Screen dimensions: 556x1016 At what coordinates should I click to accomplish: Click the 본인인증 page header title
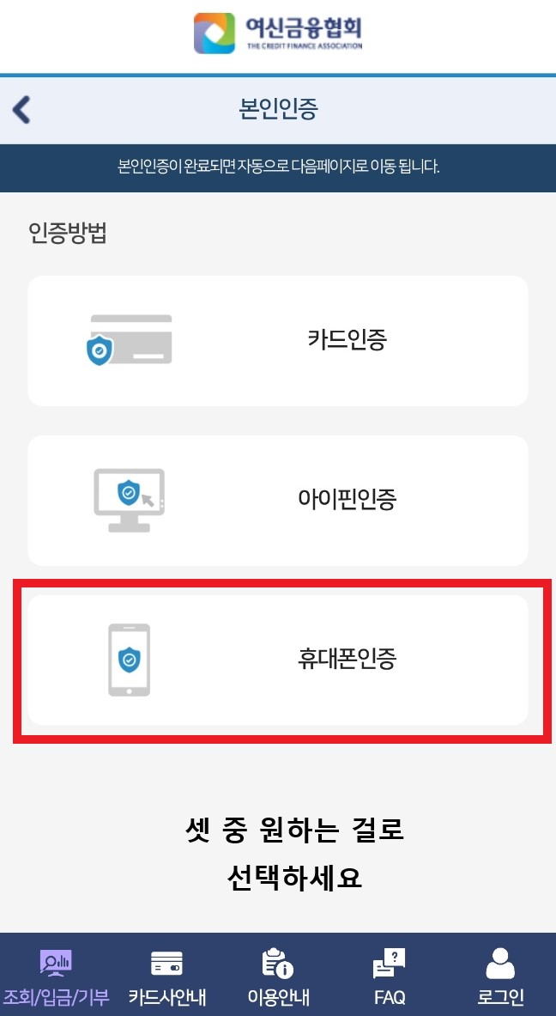pyautogui.click(x=278, y=110)
